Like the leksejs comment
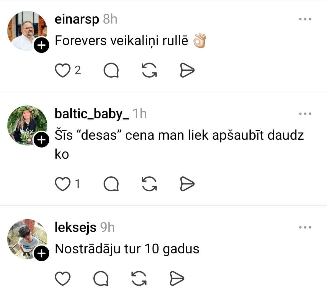The height and width of the screenshot is (299, 327). [x=63, y=278]
